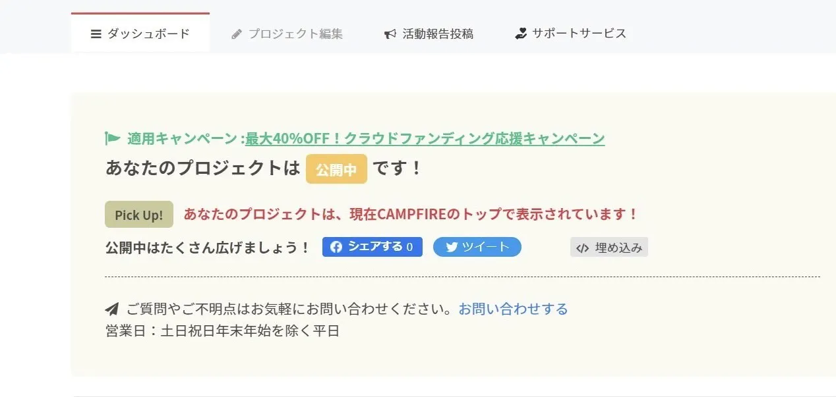Screen dimensions: 836x397
Task: Click the Twitter bird icon
Action: [452, 247]
